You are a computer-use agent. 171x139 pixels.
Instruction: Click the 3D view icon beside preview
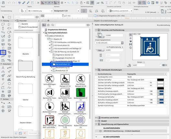131,41
